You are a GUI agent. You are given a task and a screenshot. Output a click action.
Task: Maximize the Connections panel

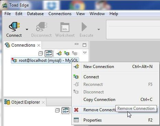(84, 45)
